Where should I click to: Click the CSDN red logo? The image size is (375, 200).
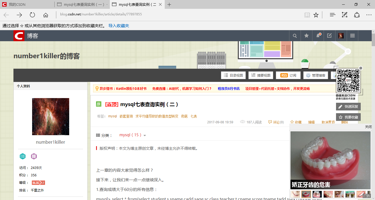(x=19, y=36)
